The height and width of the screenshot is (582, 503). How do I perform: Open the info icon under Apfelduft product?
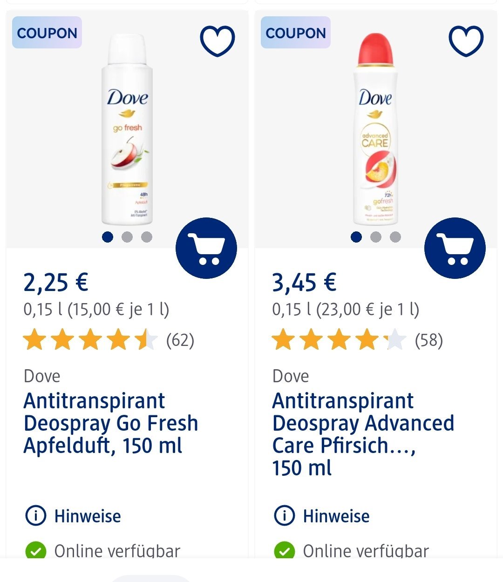tap(35, 516)
